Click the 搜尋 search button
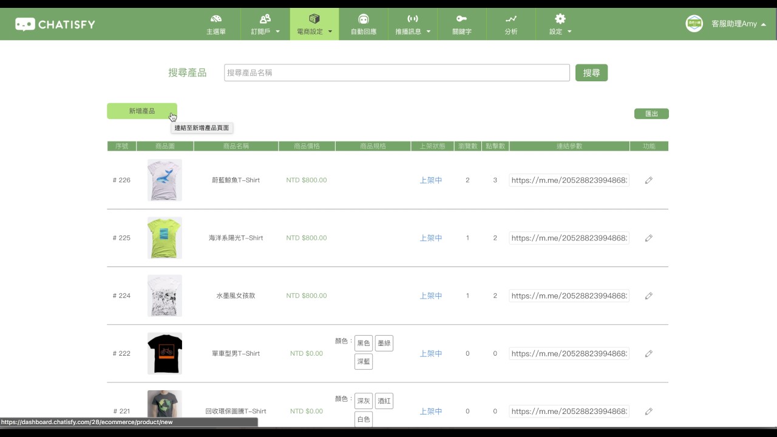Viewport: 777px width, 437px height. pyautogui.click(x=591, y=73)
